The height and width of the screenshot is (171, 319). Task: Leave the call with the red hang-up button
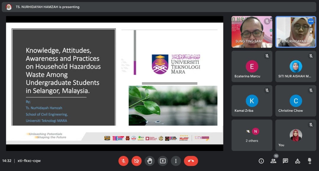pos(191,161)
